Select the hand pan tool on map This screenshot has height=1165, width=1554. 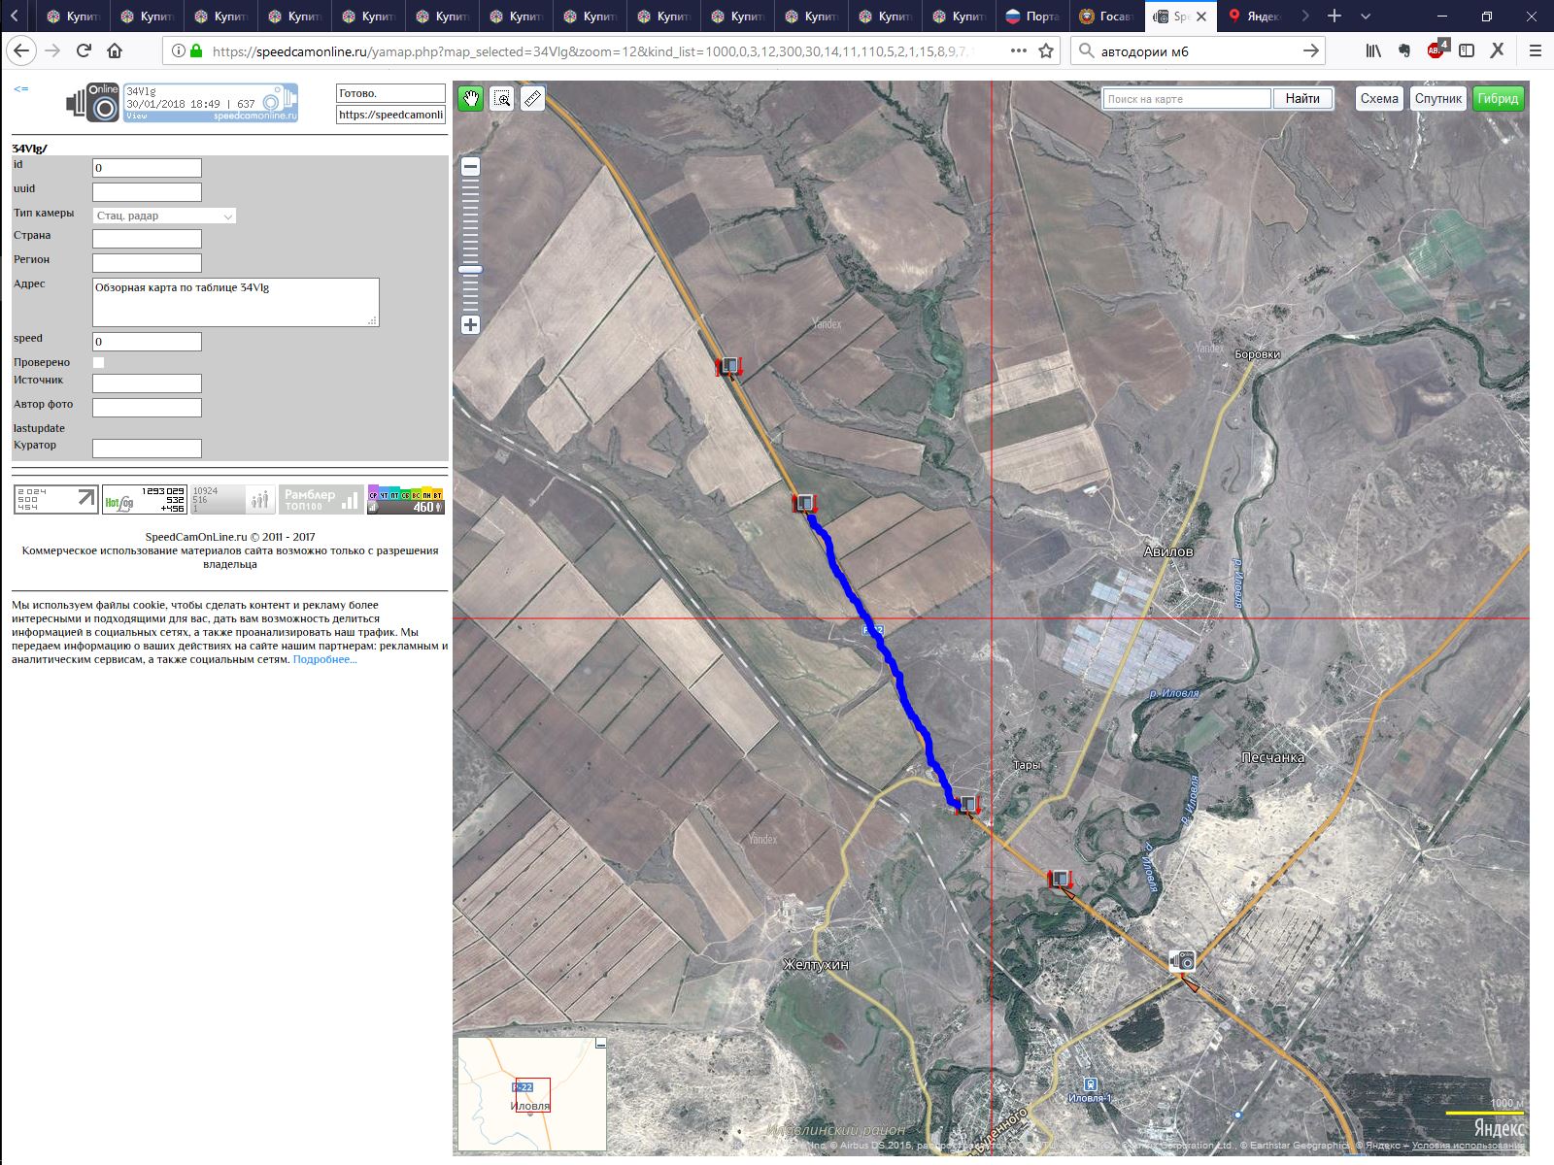tap(471, 98)
